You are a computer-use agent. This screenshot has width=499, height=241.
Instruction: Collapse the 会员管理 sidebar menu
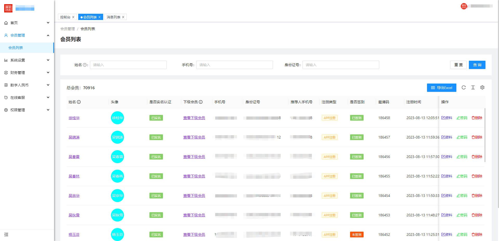(x=27, y=35)
